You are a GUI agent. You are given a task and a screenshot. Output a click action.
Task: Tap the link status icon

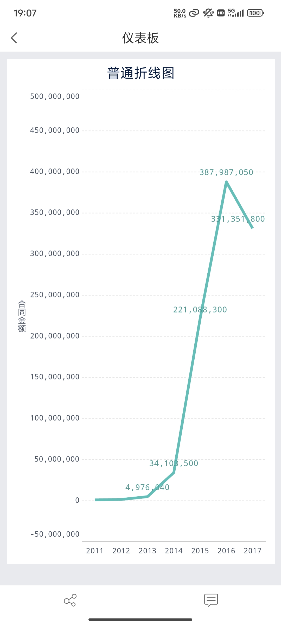[x=194, y=13]
